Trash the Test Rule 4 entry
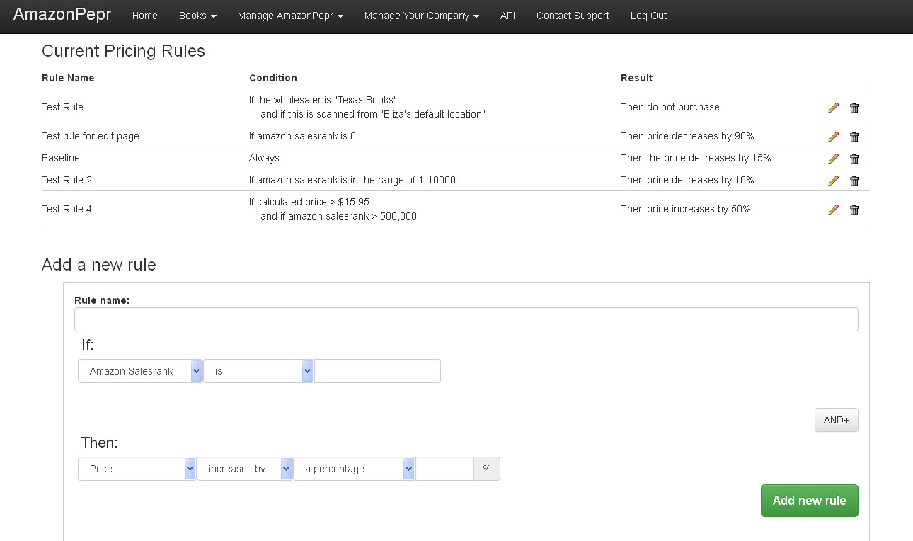 pos(854,210)
